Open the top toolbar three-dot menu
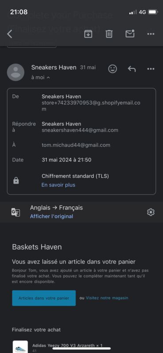 coord(151,34)
